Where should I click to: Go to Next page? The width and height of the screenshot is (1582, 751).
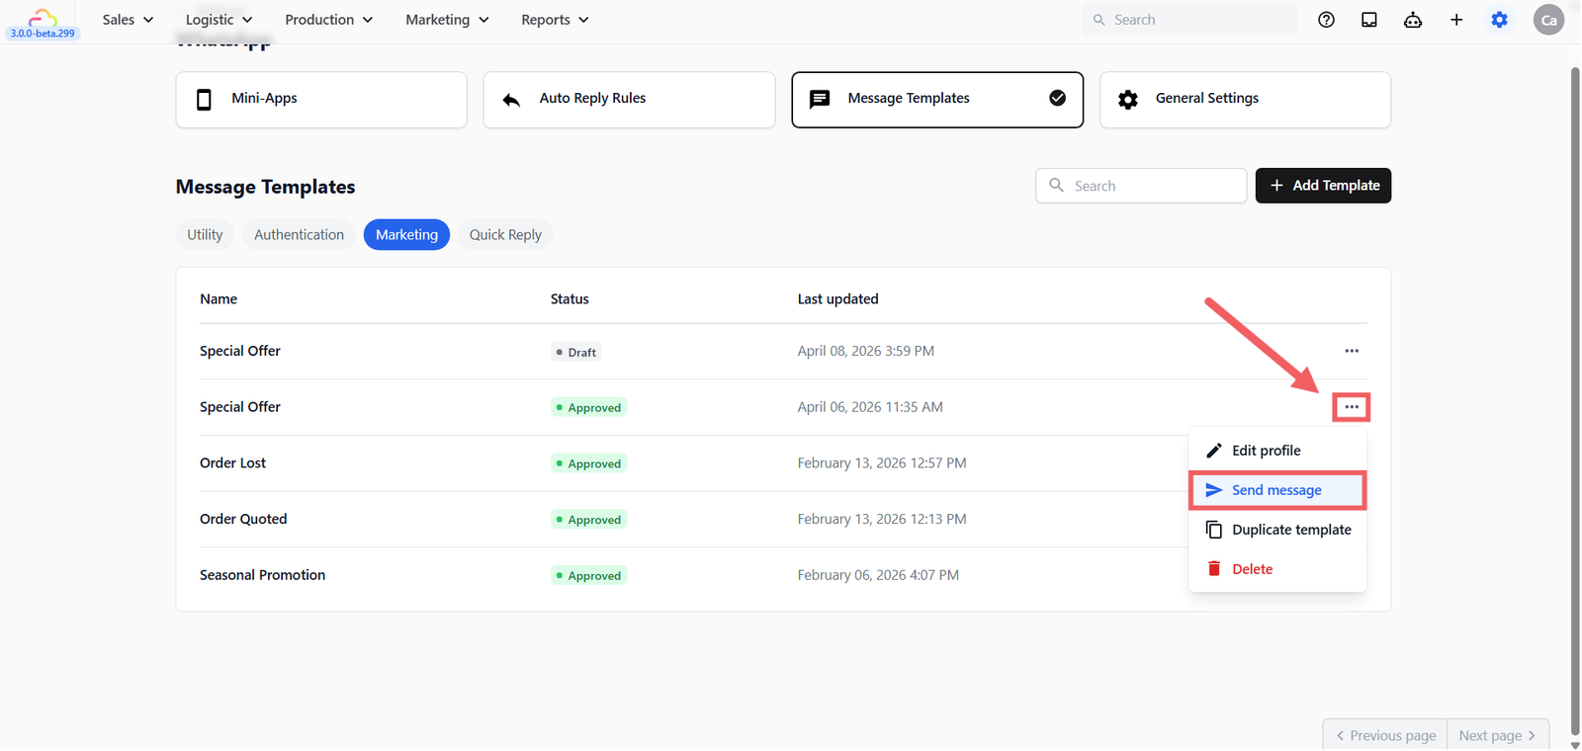tap(1497, 735)
